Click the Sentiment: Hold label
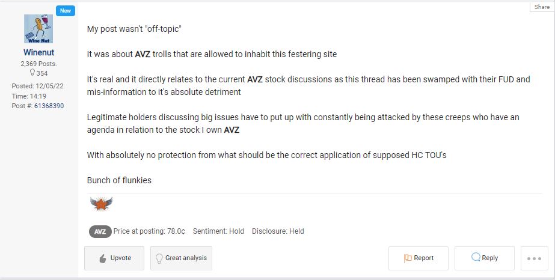Viewport: 555px width, 280px height. click(218, 231)
